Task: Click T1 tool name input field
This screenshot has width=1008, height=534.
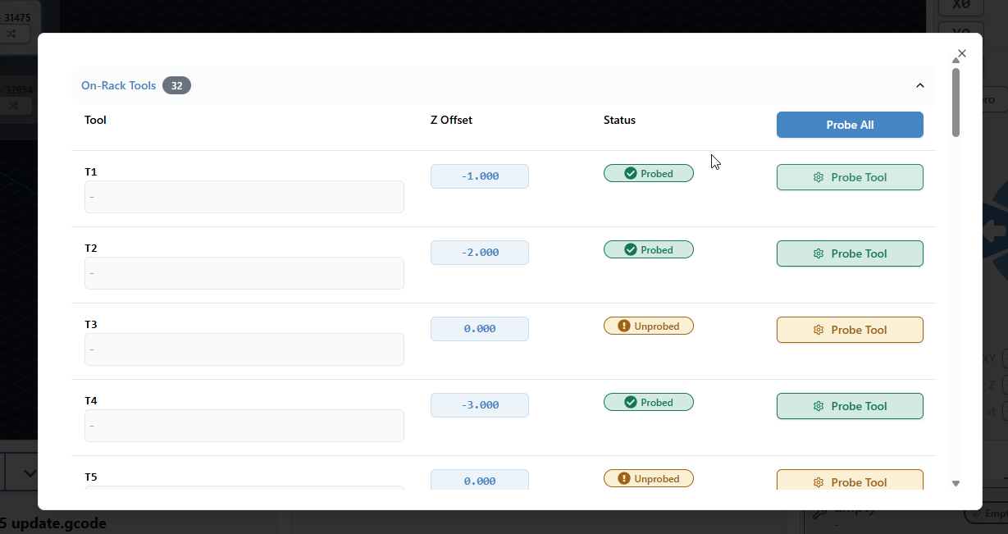Action: pyautogui.click(x=244, y=197)
